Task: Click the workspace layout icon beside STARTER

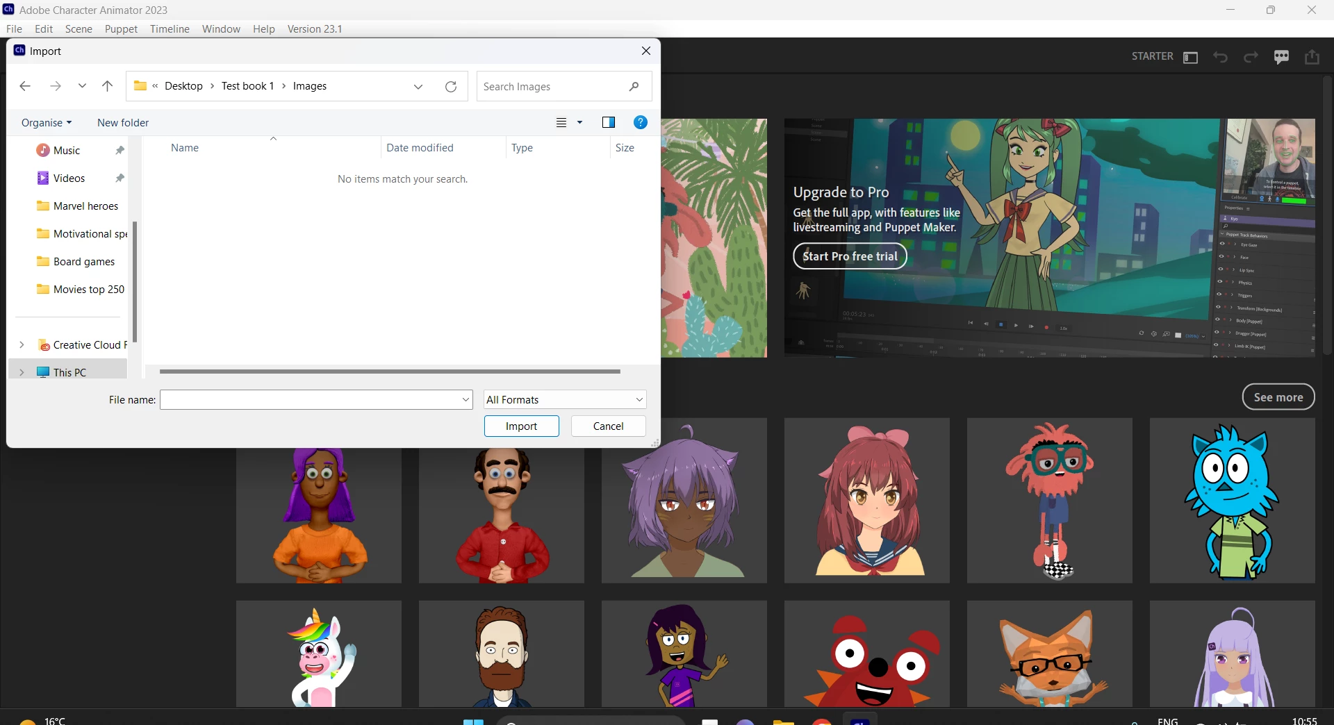Action: 1190,57
